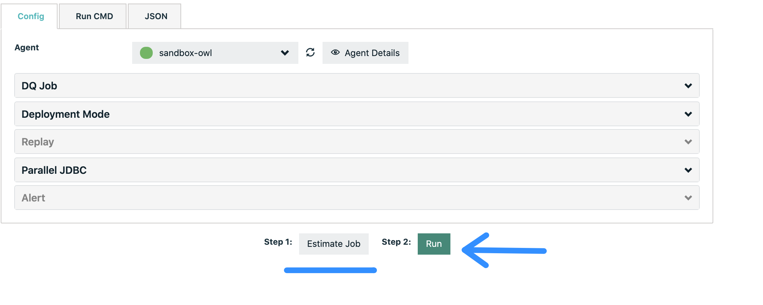Select the Config tab
Screen dimensions: 763x305
tap(31, 16)
